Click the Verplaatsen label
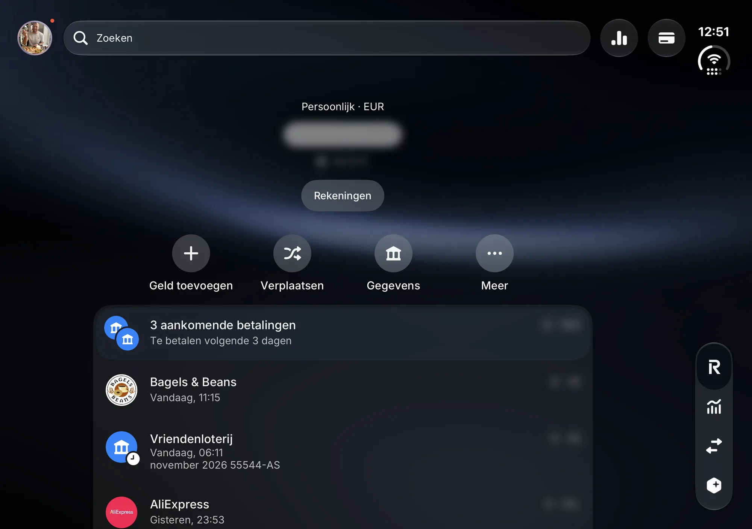 pyautogui.click(x=292, y=285)
